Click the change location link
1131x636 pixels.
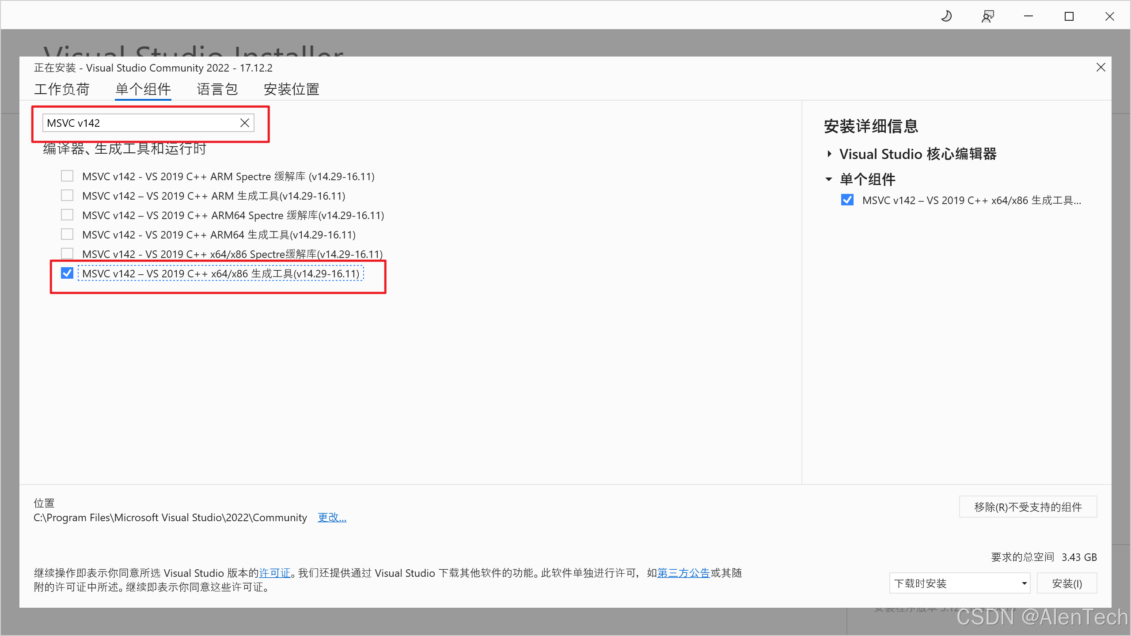click(x=332, y=517)
